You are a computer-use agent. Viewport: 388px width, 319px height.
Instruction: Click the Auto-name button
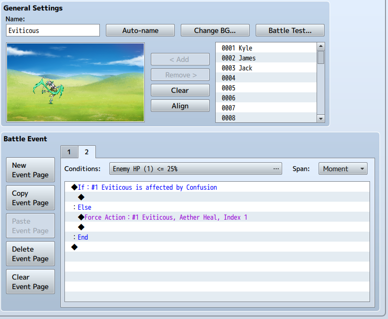(140, 30)
